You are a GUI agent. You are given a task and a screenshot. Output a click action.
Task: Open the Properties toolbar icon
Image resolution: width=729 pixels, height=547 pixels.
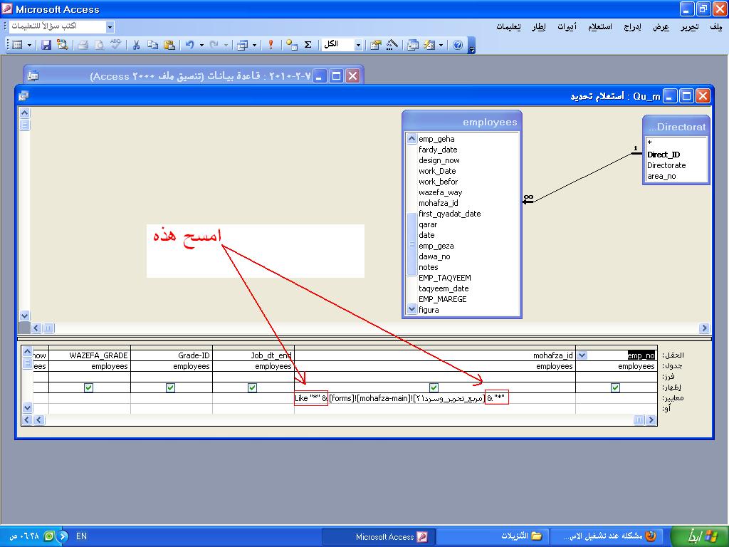(376, 45)
